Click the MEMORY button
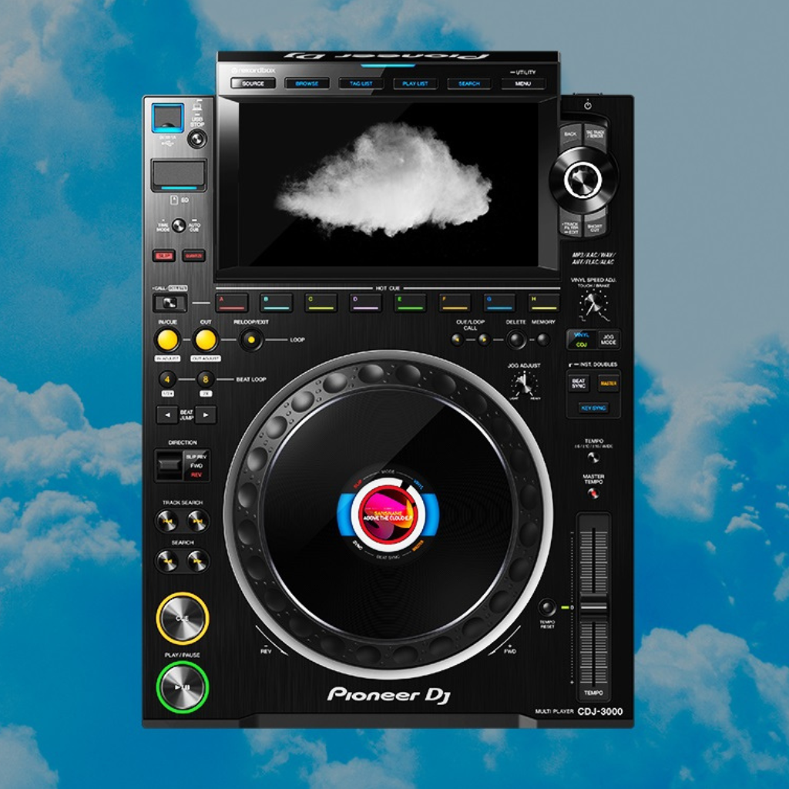This screenshot has width=789, height=789. (543, 340)
